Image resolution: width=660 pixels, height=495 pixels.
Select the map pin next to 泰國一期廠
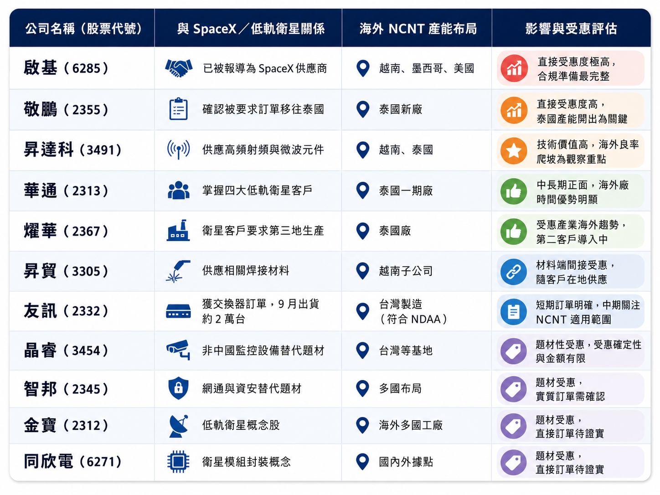point(363,191)
